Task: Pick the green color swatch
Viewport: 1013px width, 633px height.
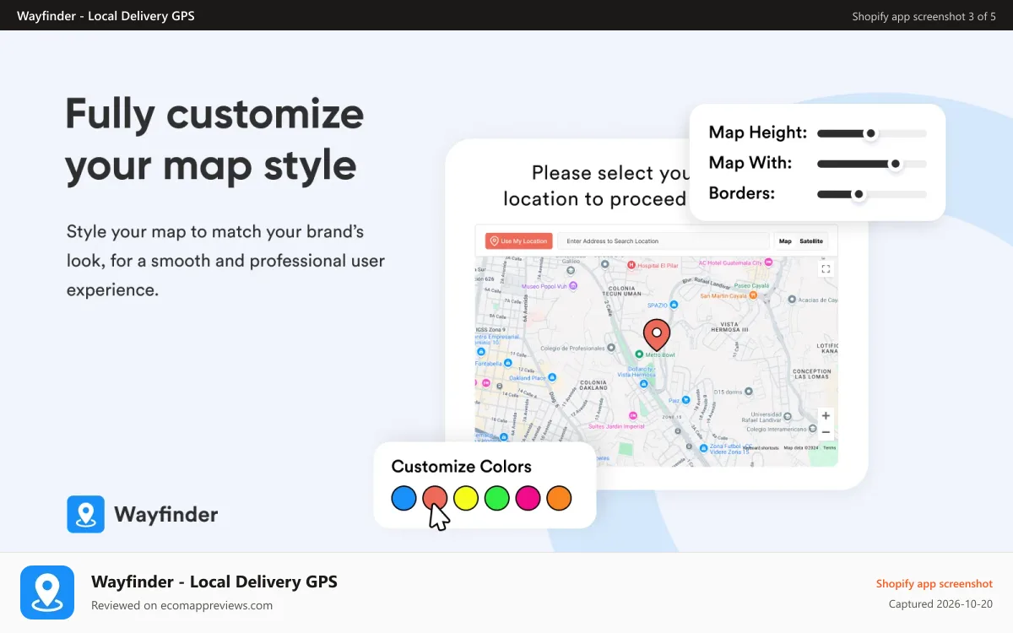Action: [x=497, y=498]
